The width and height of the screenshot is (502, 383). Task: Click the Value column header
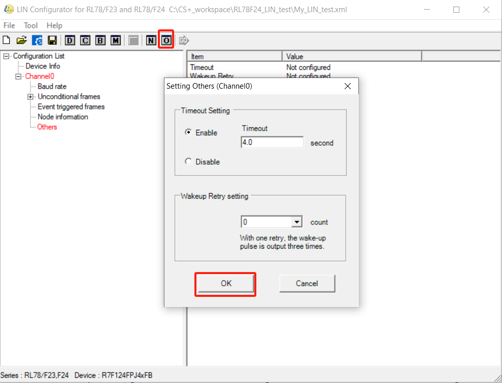[x=352, y=57]
